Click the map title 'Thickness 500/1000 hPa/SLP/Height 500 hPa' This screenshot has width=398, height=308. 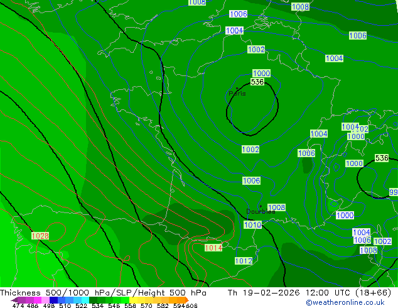[103, 292]
